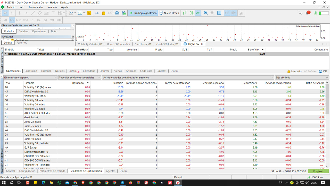The width and height of the screenshot is (330, 186).
Task: Open the Market shopping bag icon
Action: point(103,13)
